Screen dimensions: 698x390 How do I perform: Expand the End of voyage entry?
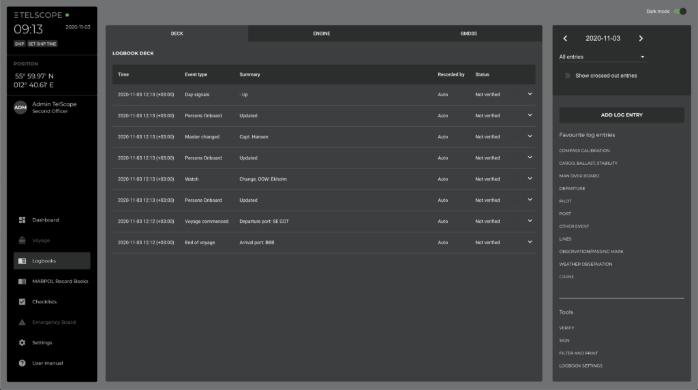coord(530,242)
